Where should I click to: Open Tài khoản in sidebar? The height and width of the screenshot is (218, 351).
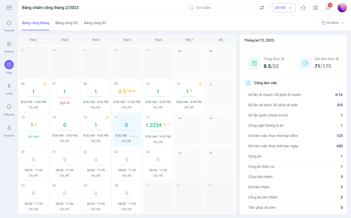(x=9, y=131)
